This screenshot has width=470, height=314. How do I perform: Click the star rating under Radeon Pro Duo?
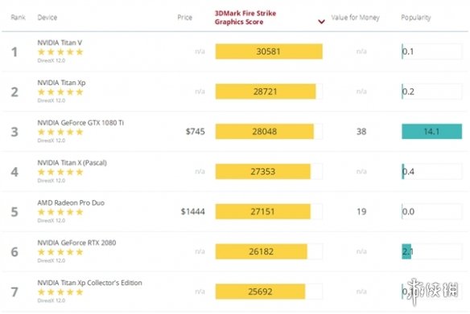pos(60,212)
